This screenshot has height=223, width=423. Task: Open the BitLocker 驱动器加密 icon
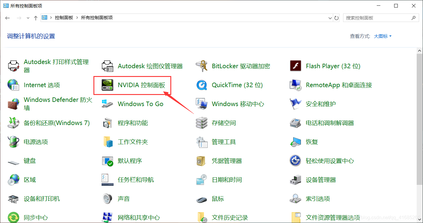[x=201, y=66]
